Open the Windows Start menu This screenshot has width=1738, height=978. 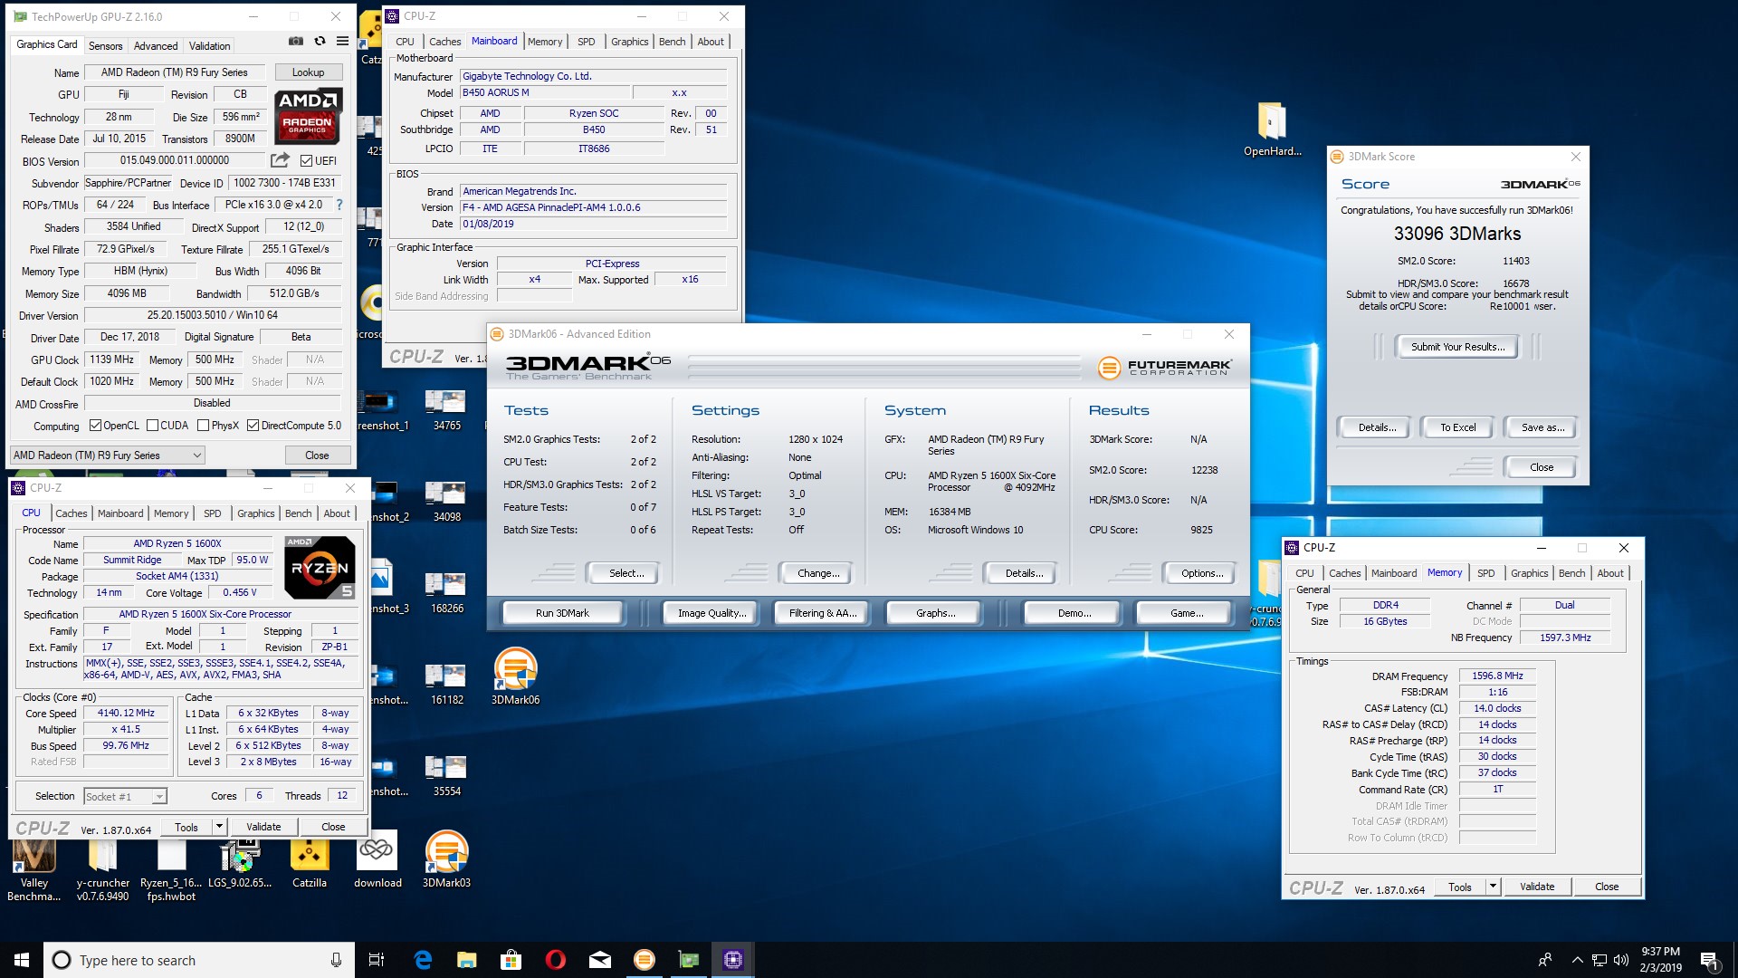[22, 960]
